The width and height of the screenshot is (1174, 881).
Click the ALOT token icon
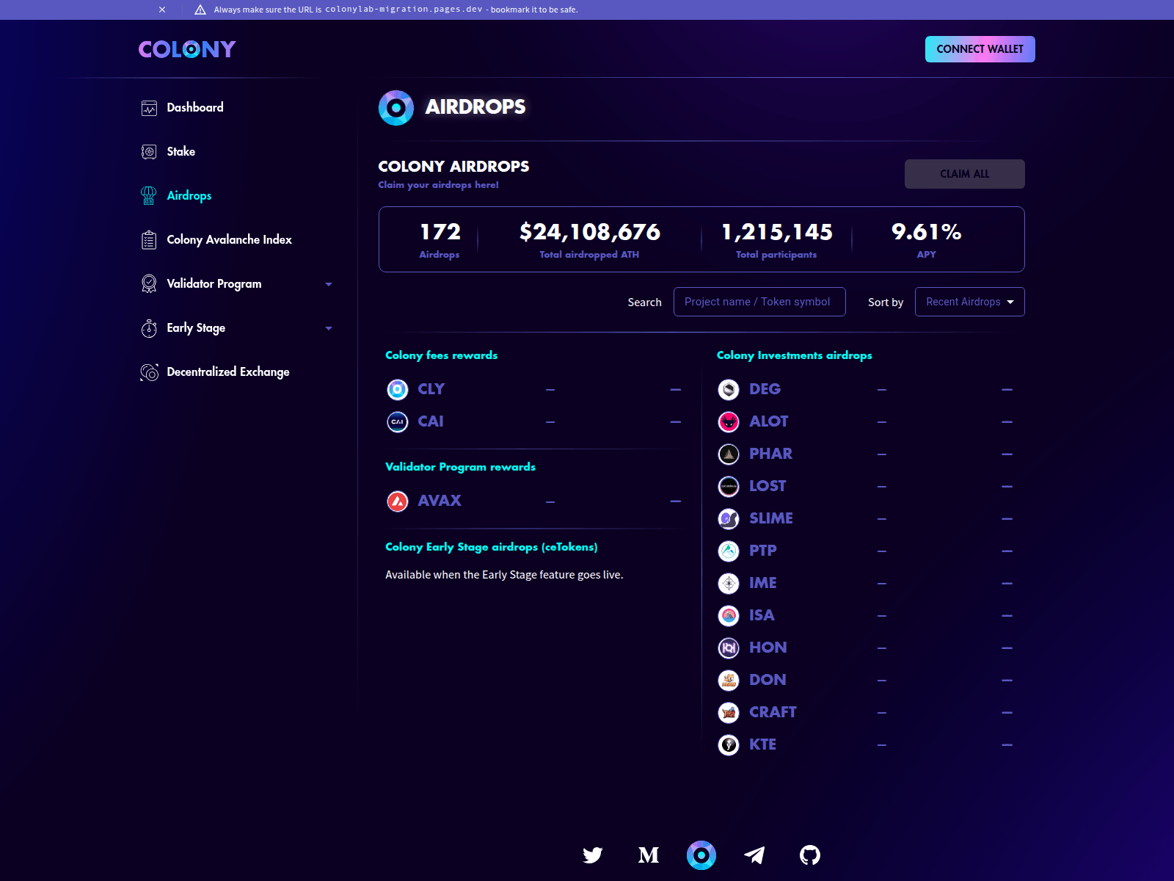point(729,421)
